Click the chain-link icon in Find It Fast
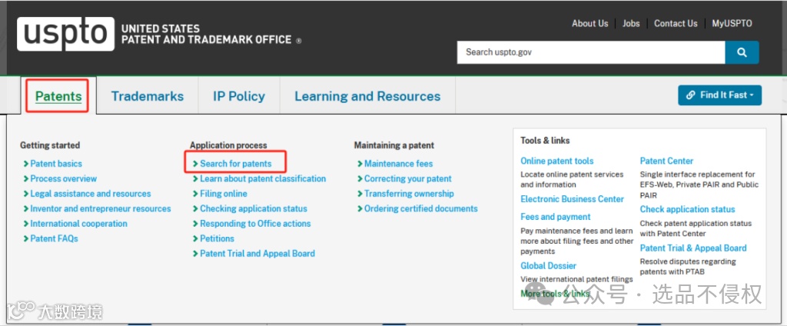 click(691, 95)
